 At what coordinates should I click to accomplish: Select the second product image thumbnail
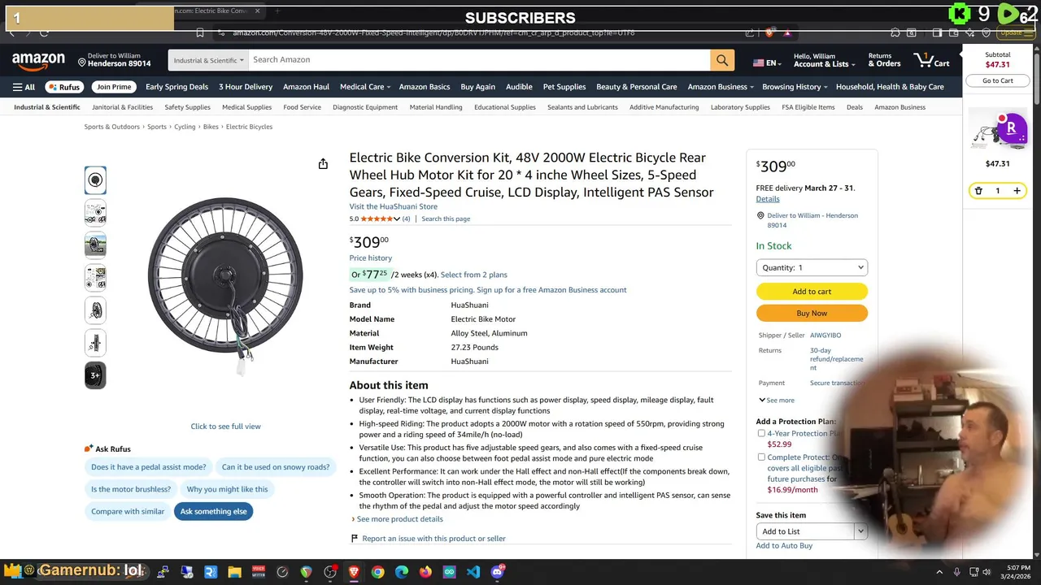[x=95, y=213]
